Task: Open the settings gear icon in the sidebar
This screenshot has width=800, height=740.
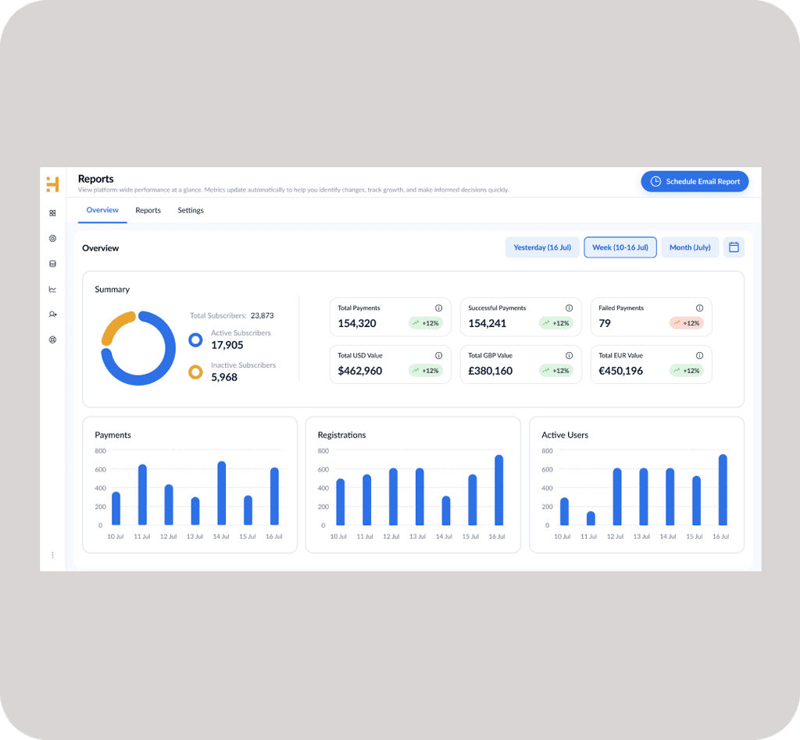Action: pos(52,238)
